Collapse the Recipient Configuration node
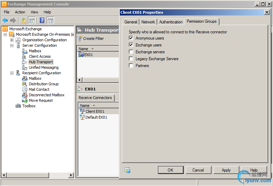 (12, 73)
